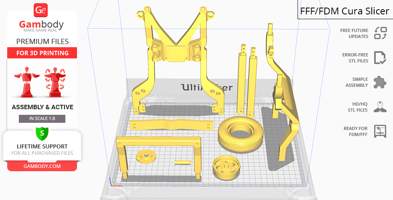Click the Simple Assembly puzzle piece icon
Image resolution: width=393 pixels, height=200 pixels.
380,82
